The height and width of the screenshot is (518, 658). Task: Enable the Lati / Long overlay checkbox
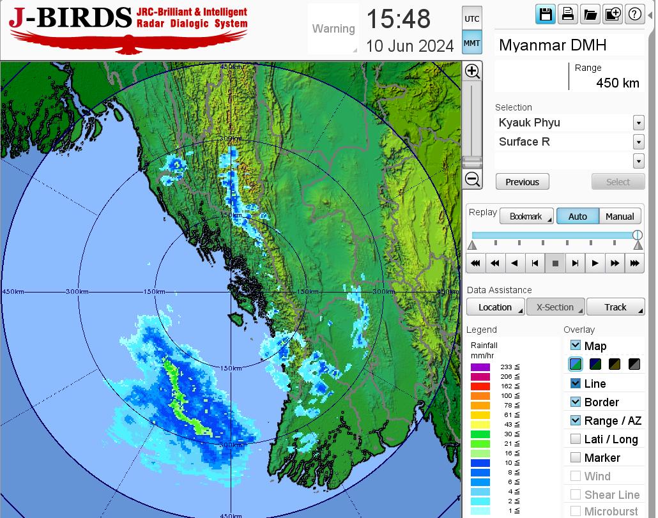pos(576,439)
